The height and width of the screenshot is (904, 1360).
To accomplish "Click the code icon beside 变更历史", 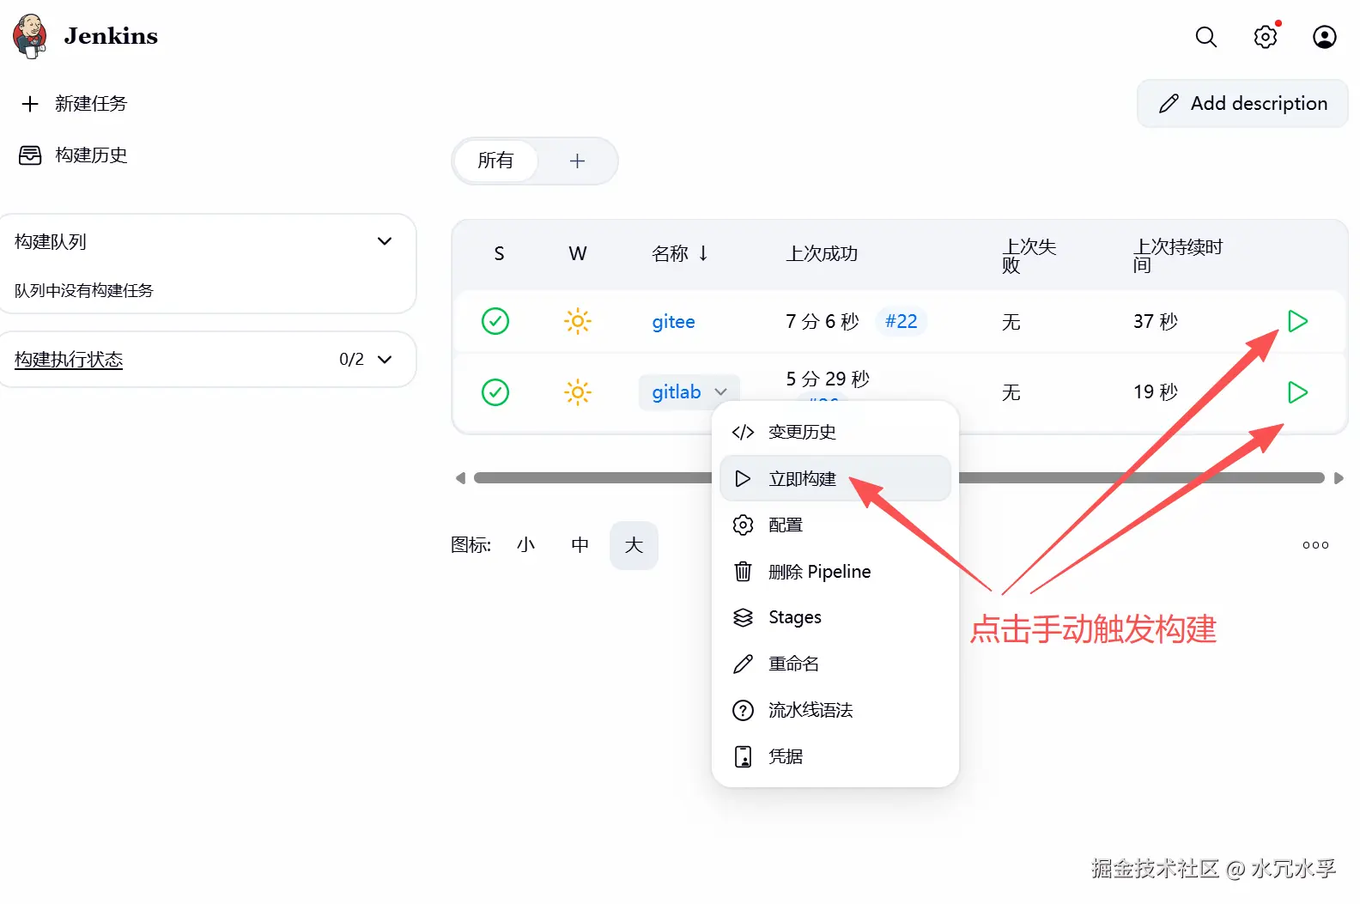I will (x=743, y=432).
